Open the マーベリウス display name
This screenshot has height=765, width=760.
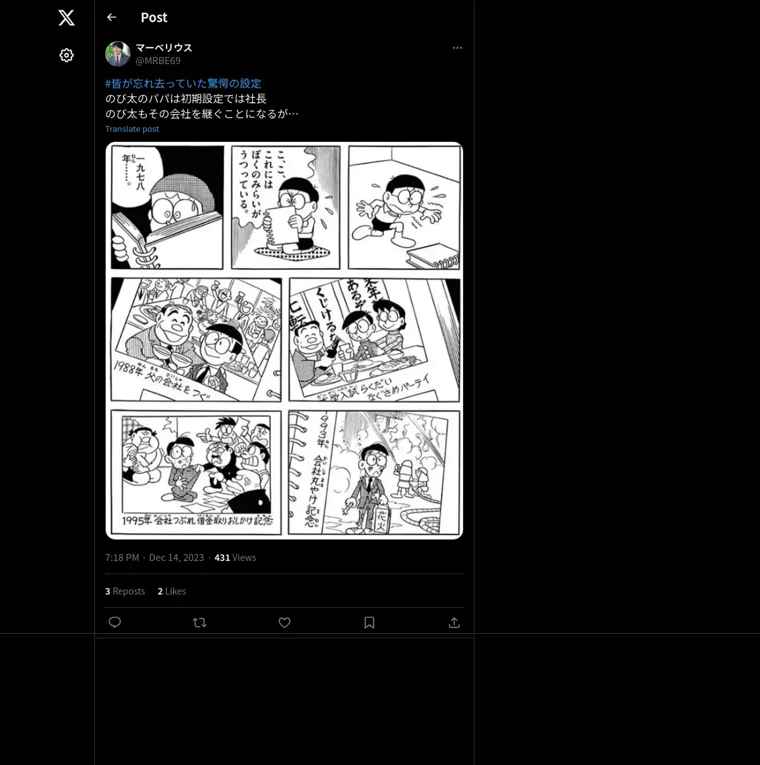tap(164, 48)
